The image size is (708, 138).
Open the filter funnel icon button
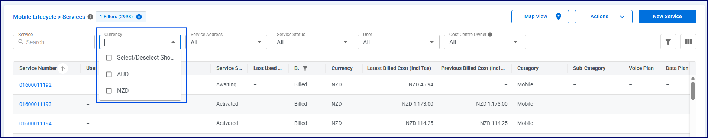point(668,42)
